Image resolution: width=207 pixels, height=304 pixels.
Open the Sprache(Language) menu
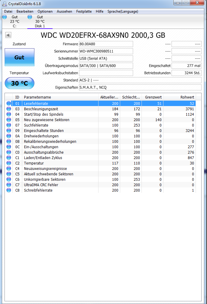point(123,11)
